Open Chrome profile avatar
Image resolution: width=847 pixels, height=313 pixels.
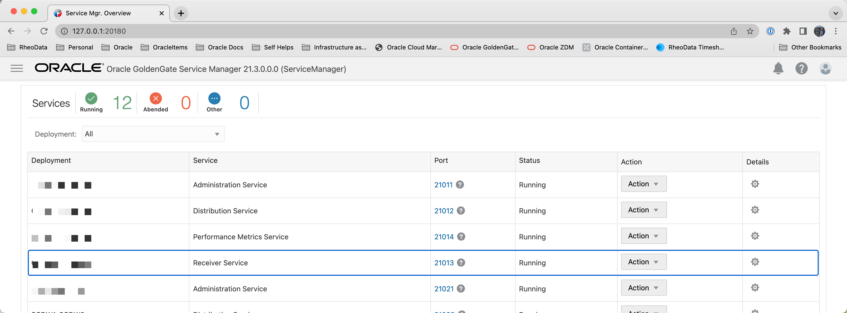819,31
